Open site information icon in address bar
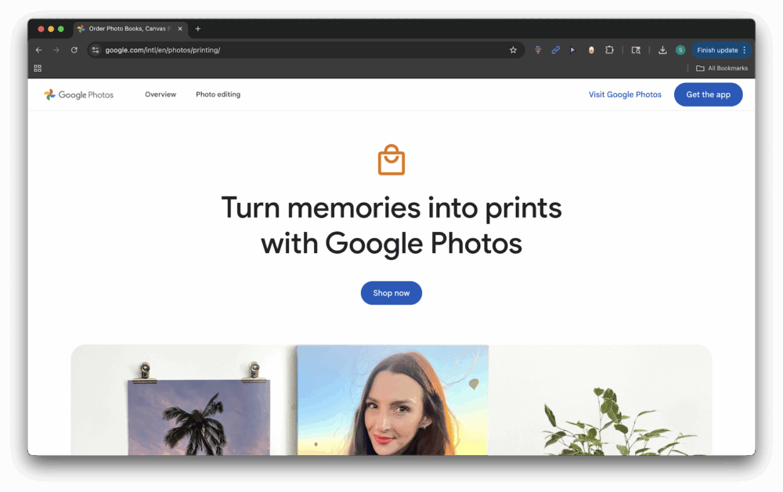783x492 pixels. [x=96, y=50]
